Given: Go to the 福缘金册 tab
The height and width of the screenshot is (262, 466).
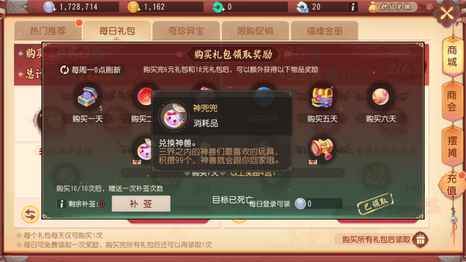Looking at the screenshot, I should pos(324,31).
